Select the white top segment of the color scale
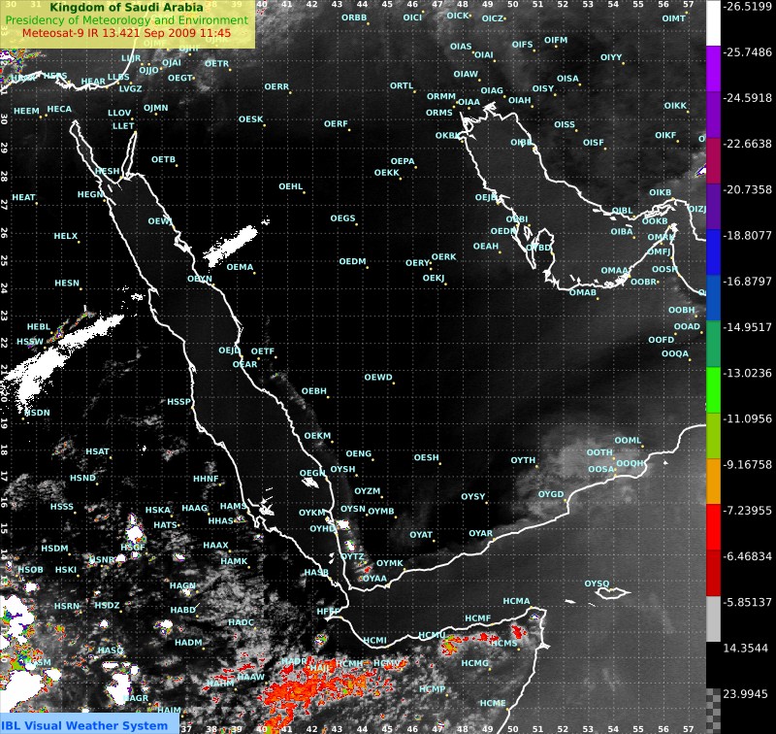The image size is (776, 734). pos(713,23)
